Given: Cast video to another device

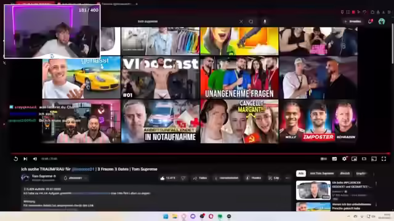Looking at the screenshot, I should [x=374, y=159].
